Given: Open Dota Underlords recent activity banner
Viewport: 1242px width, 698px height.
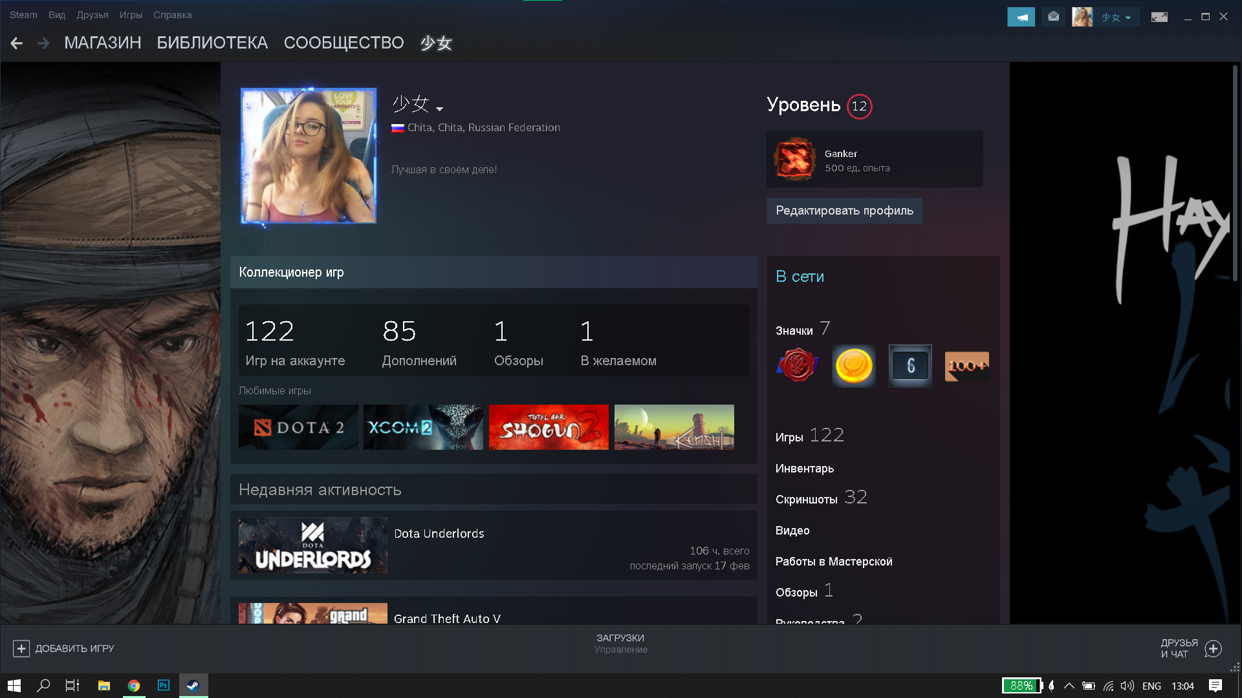Looking at the screenshot, I should click(x=313, y=545).
